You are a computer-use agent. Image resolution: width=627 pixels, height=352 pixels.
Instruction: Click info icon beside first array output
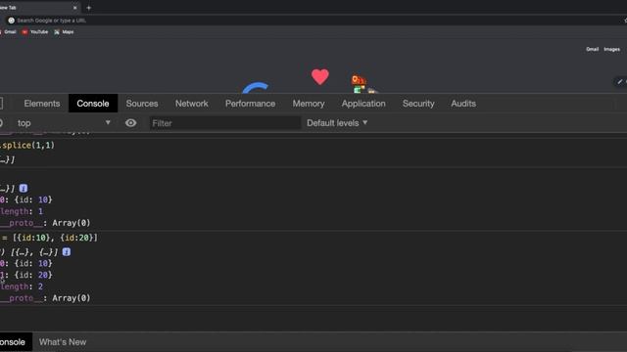(x=24, y=188)
